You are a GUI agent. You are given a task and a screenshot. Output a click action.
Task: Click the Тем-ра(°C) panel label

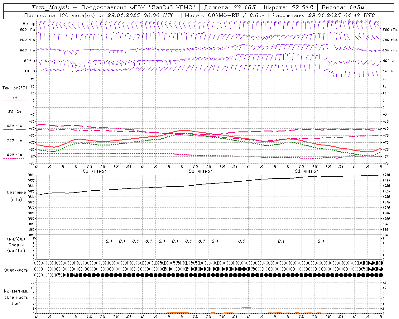15,88
